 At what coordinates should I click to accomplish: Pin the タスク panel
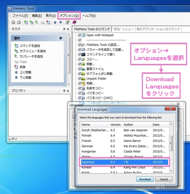click(64, 29)
